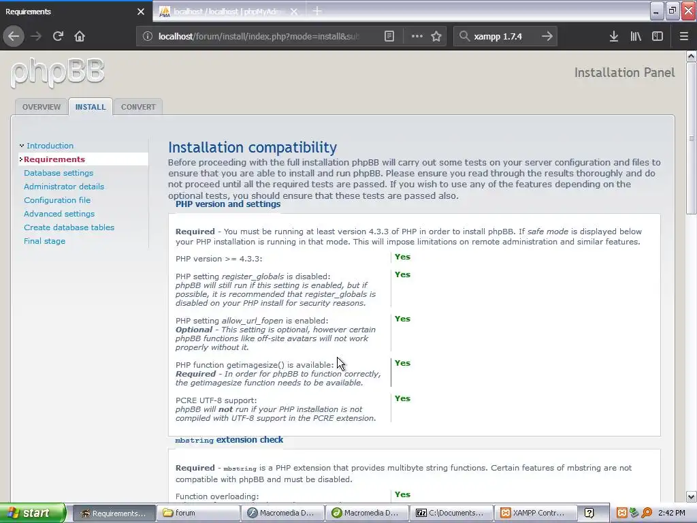The image size is (697, 523).
Task: Switch to the phpMyAdmin localhost tab
Action: click(x=227, y=12)
